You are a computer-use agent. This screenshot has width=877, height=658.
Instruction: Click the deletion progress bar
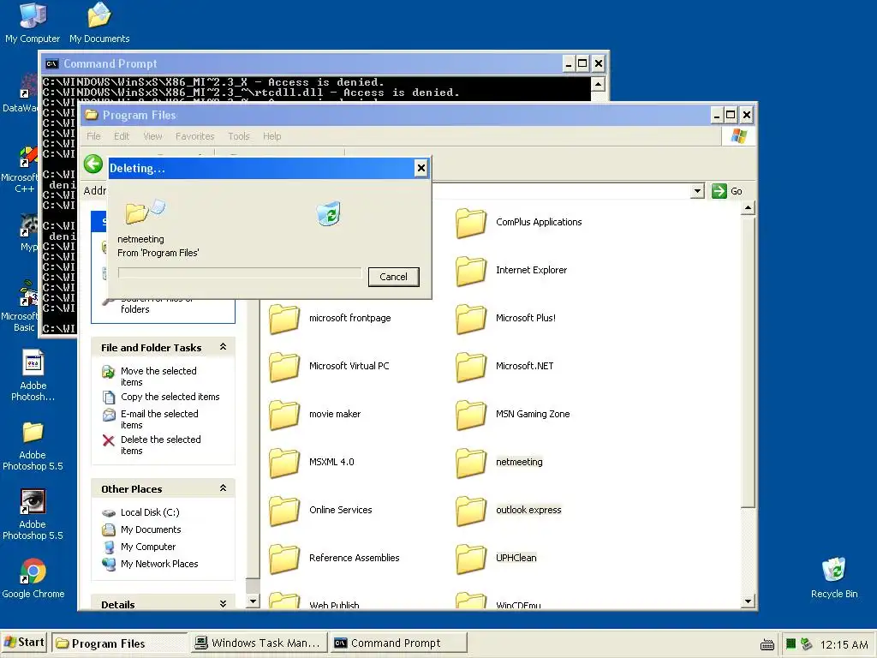[x=240, y=272]
